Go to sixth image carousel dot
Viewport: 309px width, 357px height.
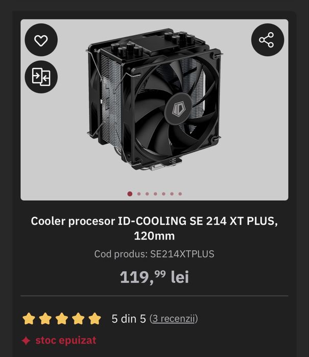[x=172, y=194]
